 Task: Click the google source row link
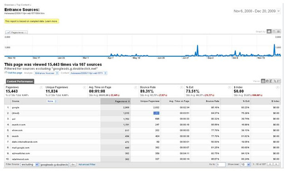[x=15, y=107]
